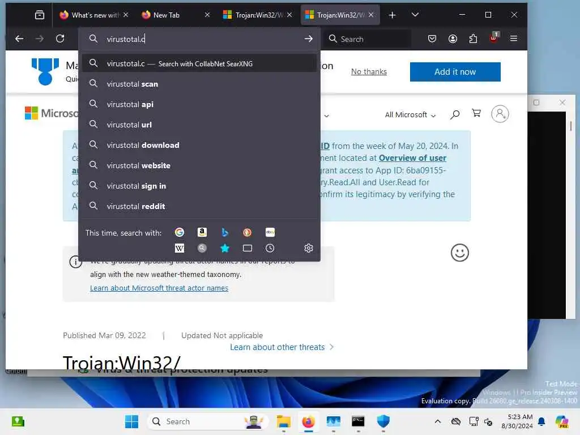Expand the list all tabs dropdown
The height and width of the screenshot is (435, 580).
[x=415, y=15]
